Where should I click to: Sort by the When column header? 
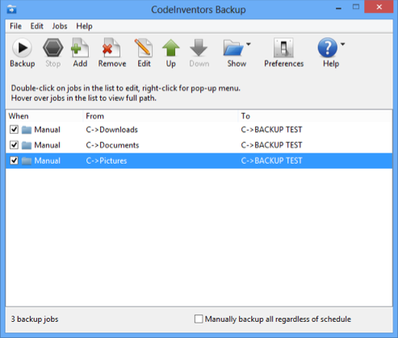(44, 116)
